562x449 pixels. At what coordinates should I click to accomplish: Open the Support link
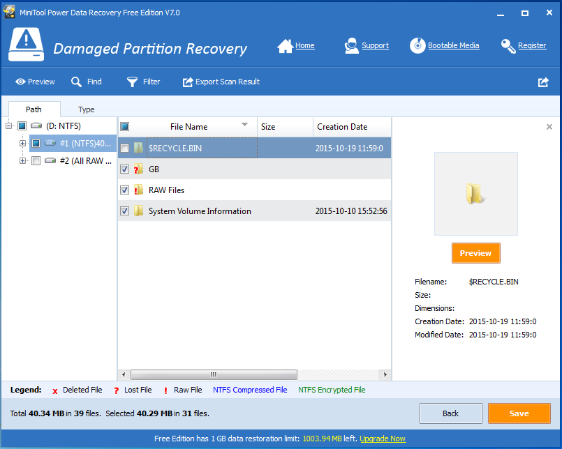[x=376, y=45]
